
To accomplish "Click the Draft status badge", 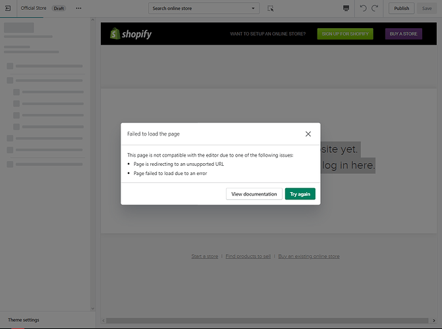I will [x=59, y=9].
